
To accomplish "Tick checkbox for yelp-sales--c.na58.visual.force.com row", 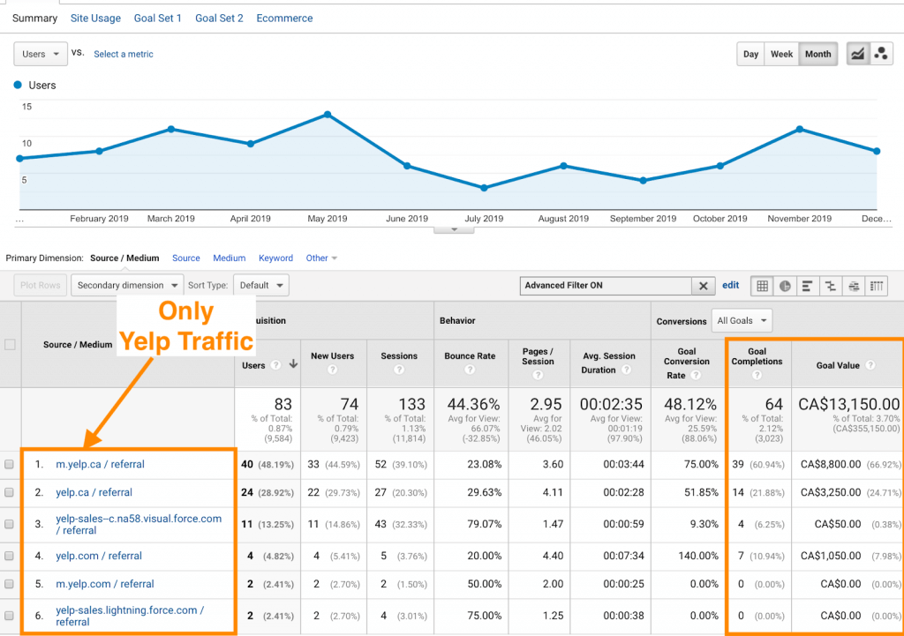I will [x=9, y=524].
